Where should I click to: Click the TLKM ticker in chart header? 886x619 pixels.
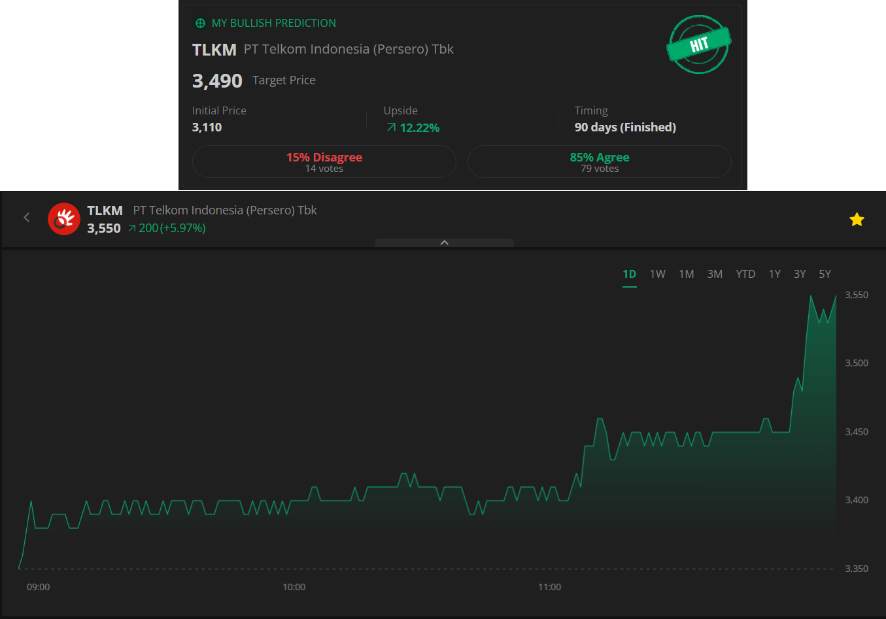(105, 210)
